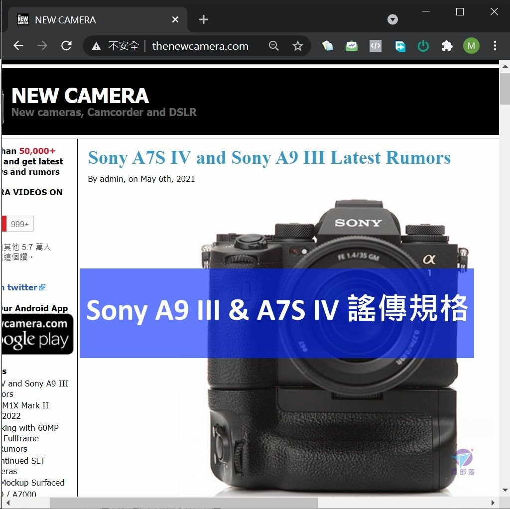Click the 'By admin, on May 6th, 2021' byline
Screen dimensions: 510x509
click(141, 179)
